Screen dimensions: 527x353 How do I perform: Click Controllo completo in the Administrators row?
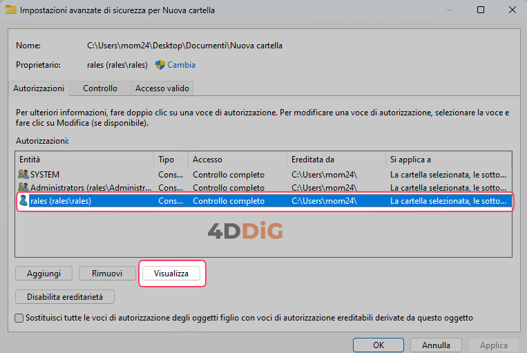[229, 188]
